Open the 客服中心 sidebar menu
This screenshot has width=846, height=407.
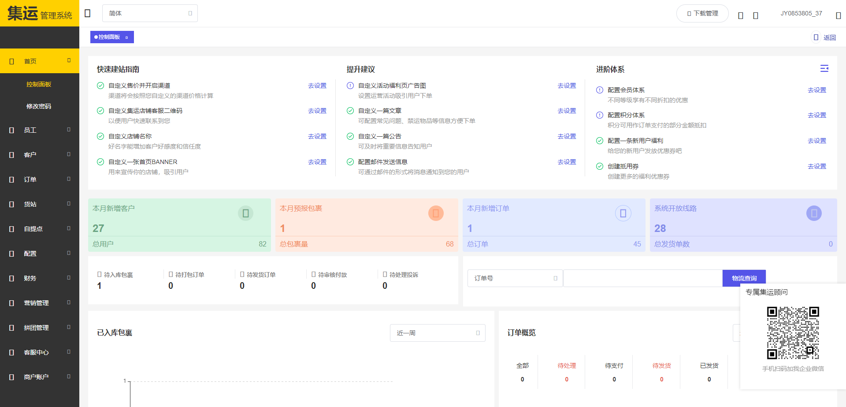[x=40, y=352]
